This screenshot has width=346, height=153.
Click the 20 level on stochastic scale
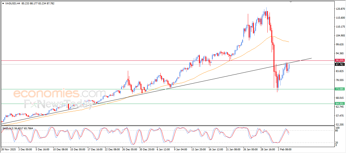coord(337,142)
